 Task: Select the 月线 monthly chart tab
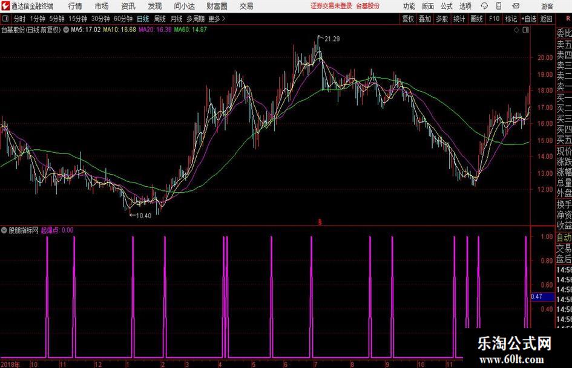[x=176, y=19]
